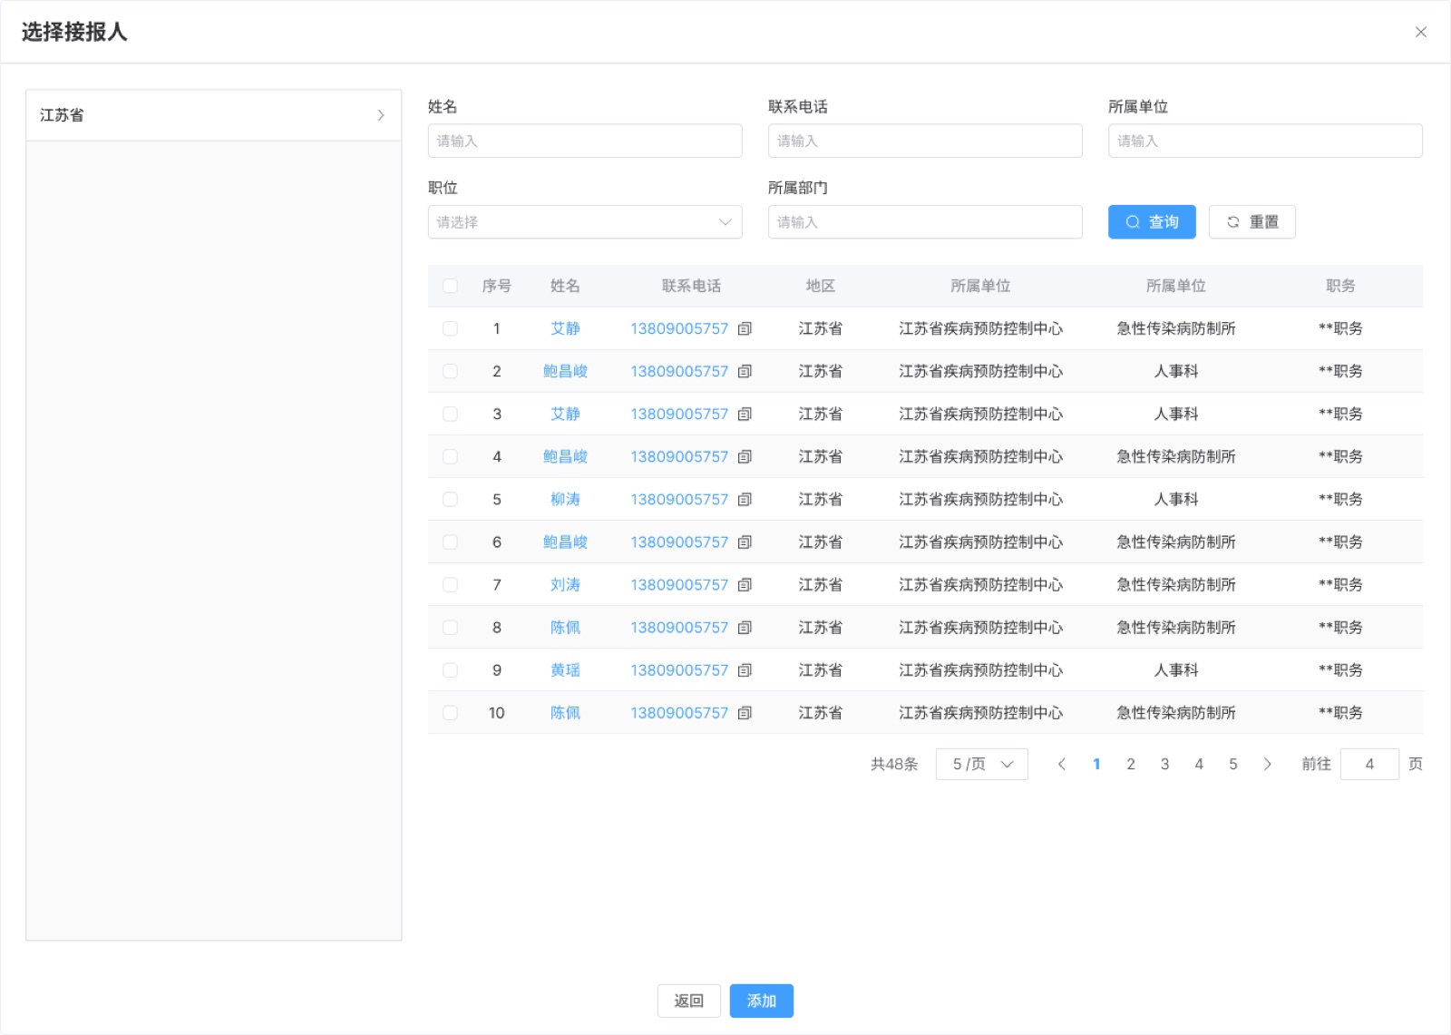This screenshot has height=1035, width=1451.
Task: Click the 重置 reset button
Action: coord(1252,222)
